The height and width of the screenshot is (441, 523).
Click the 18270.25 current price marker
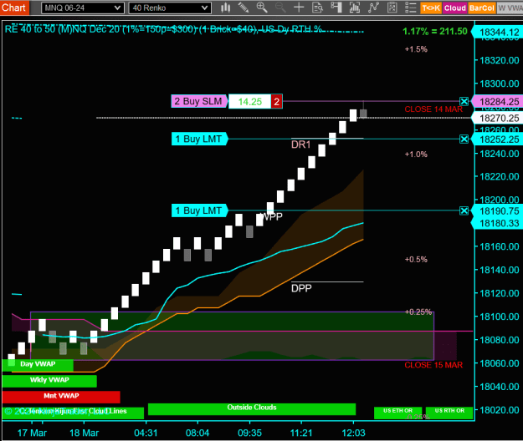tap(498, 118)
